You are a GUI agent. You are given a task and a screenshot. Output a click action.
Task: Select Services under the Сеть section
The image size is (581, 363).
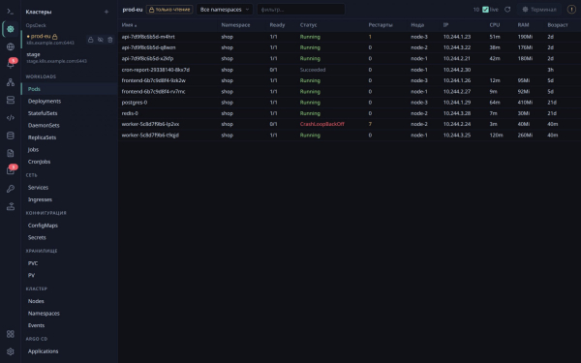[38, 188]
